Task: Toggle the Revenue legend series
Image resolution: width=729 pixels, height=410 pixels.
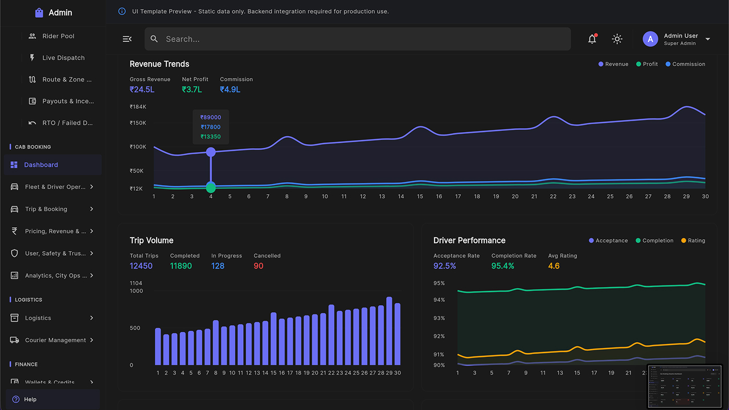Action: pyautogui.click(x=613, y=64)
